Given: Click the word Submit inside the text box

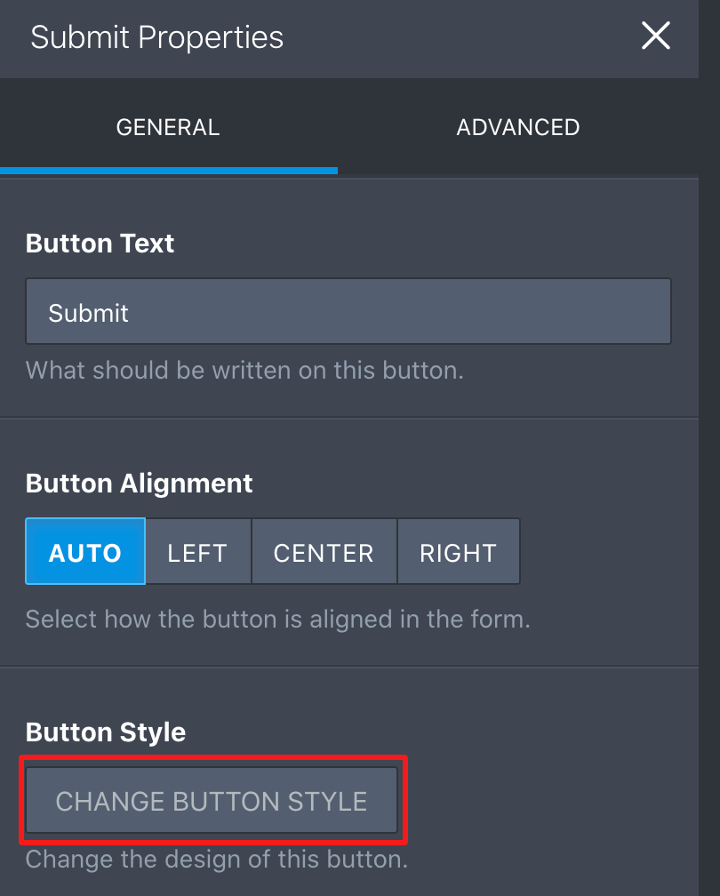Looking at the screenshot, I should tap(89, 313).
